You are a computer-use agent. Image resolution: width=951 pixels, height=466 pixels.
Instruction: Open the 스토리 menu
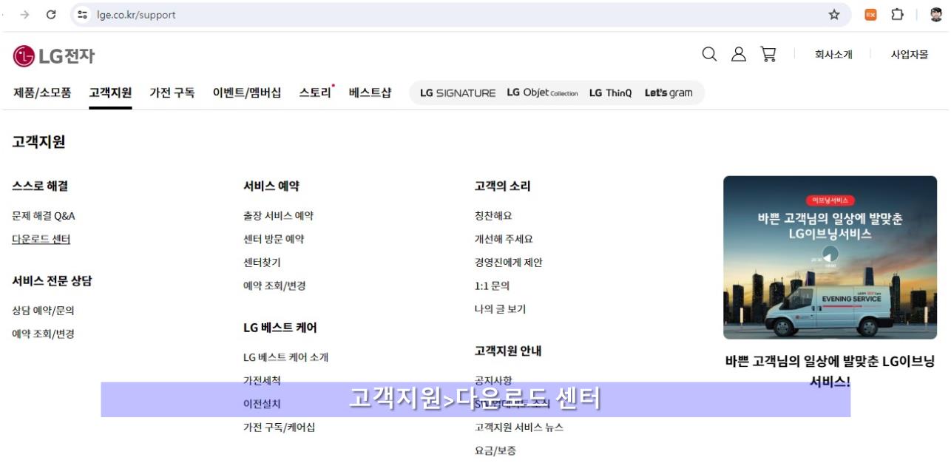coord(315,92)
